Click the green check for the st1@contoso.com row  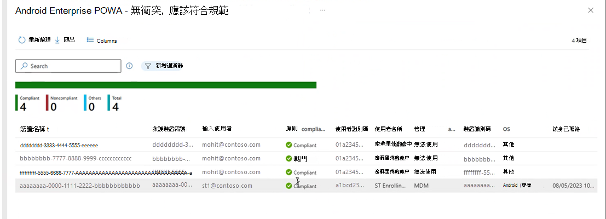click(x=288, y=186)
